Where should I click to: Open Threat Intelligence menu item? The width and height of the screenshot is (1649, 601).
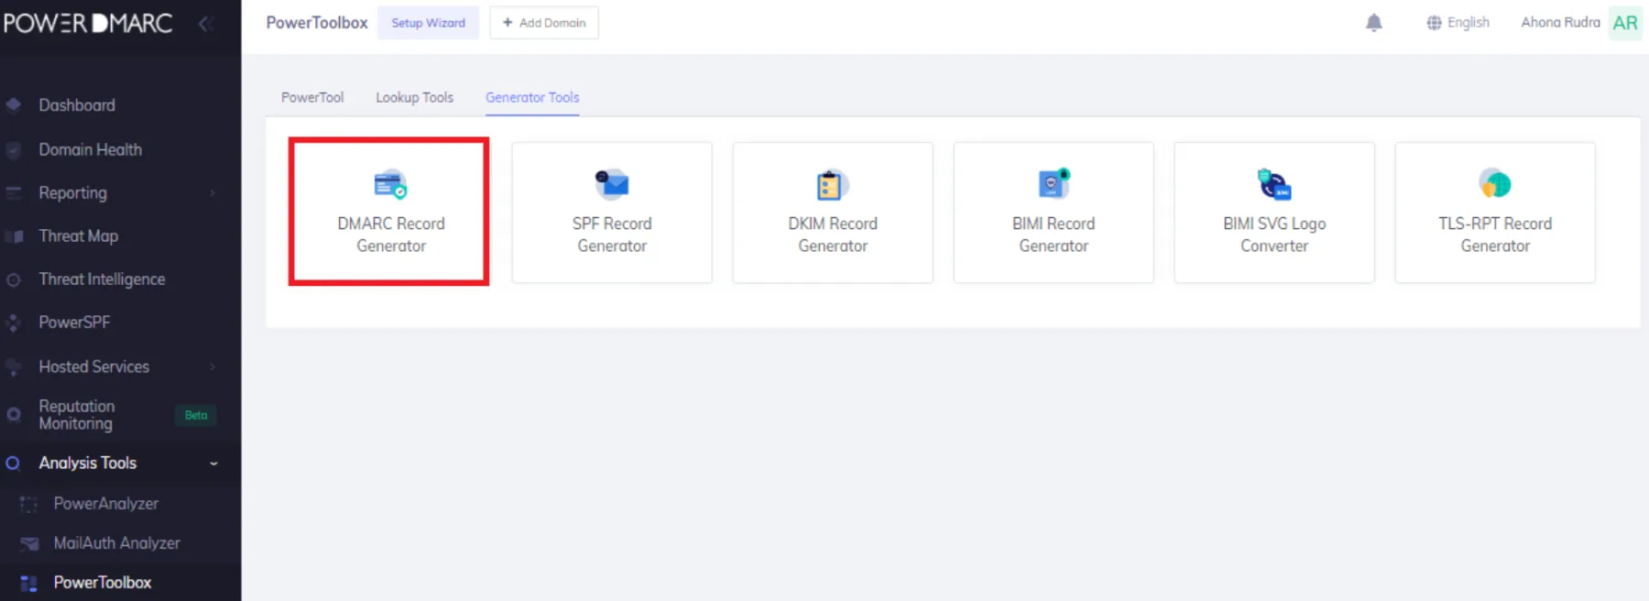tap(102, 279)
